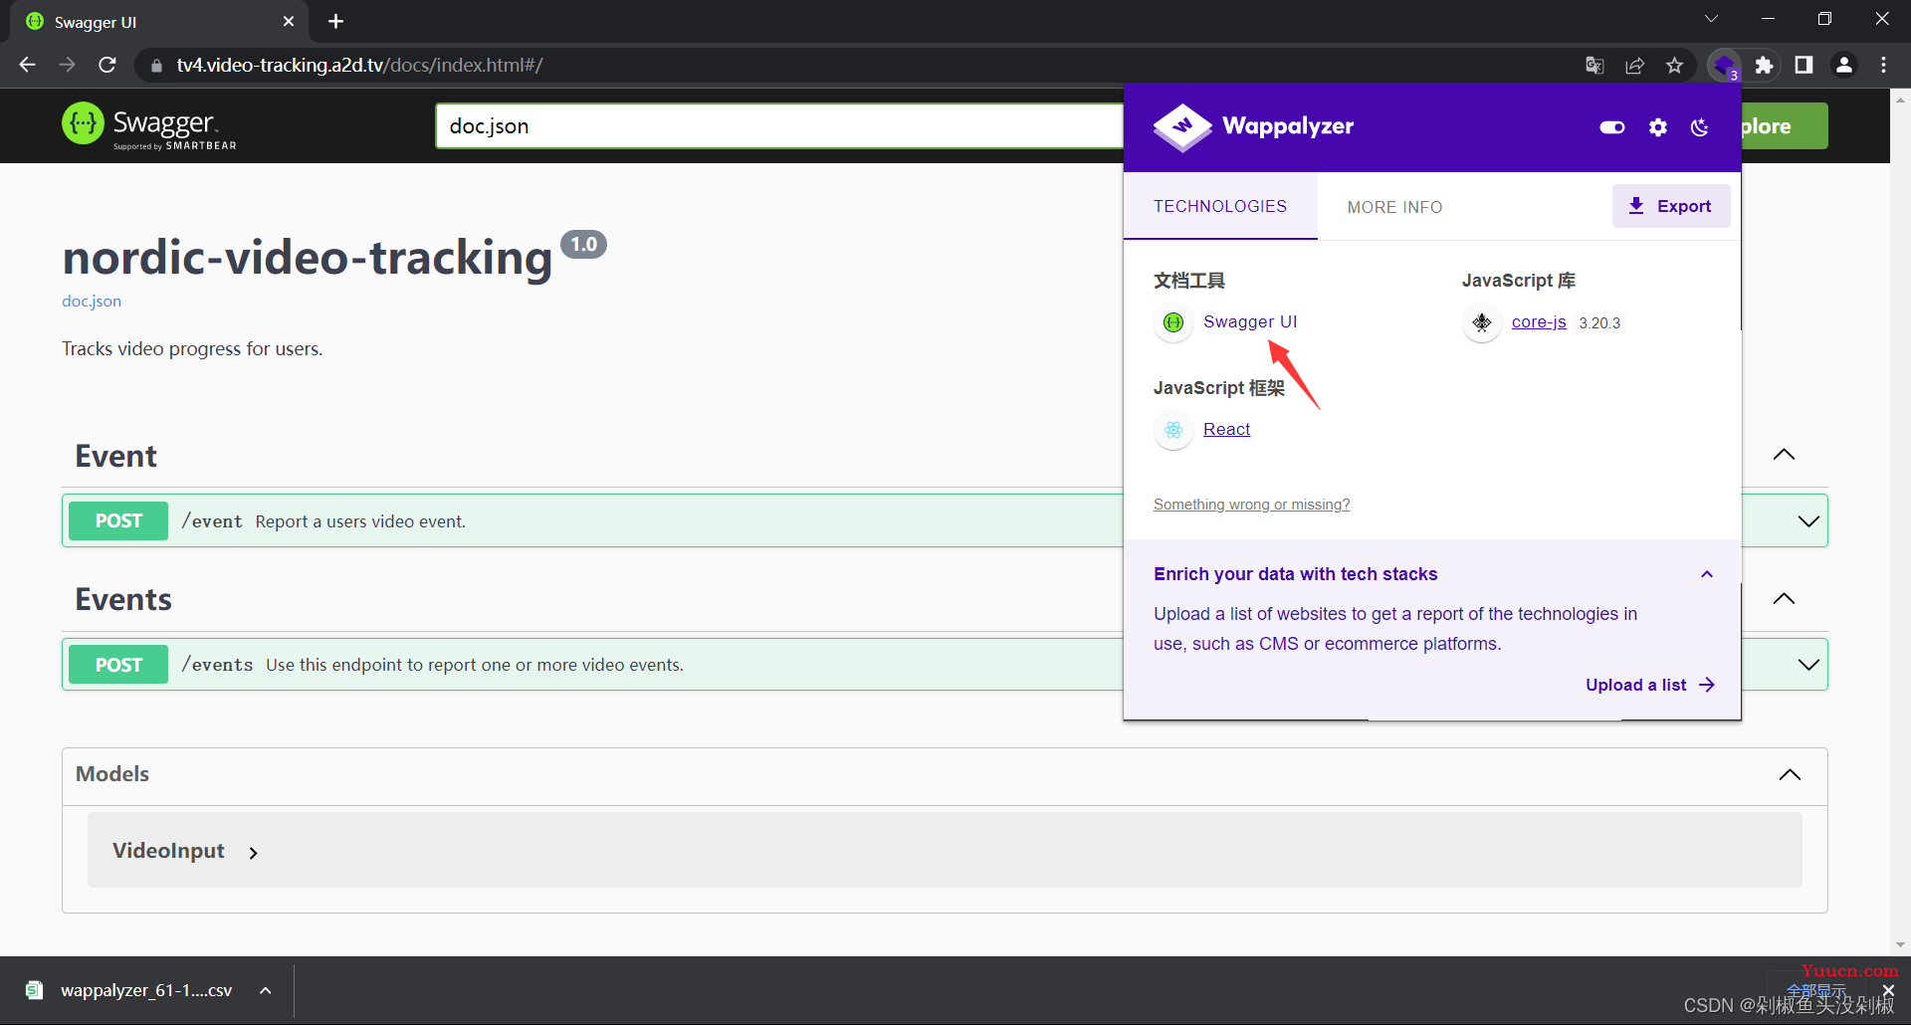The height and width of the screenshot is (1025, 1911).
Task: Click the Wappalyzer logo
Action: 1253,126
